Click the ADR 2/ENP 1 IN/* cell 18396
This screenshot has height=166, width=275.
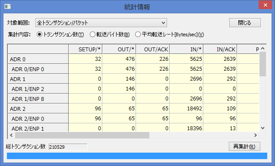point(186,128)
